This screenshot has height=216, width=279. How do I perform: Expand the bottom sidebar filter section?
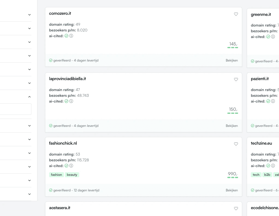(x=29, y=194)
